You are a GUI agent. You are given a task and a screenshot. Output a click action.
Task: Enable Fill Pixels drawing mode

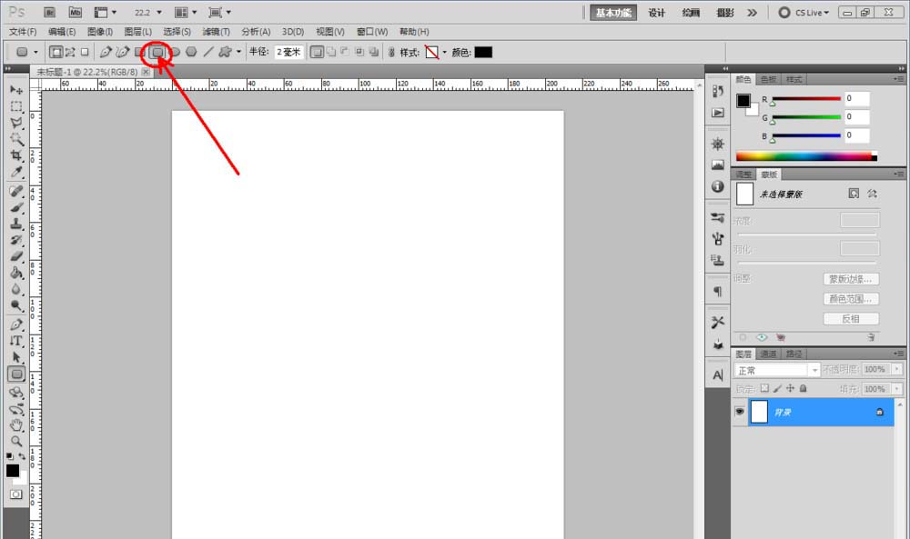[x=85, y=52]
